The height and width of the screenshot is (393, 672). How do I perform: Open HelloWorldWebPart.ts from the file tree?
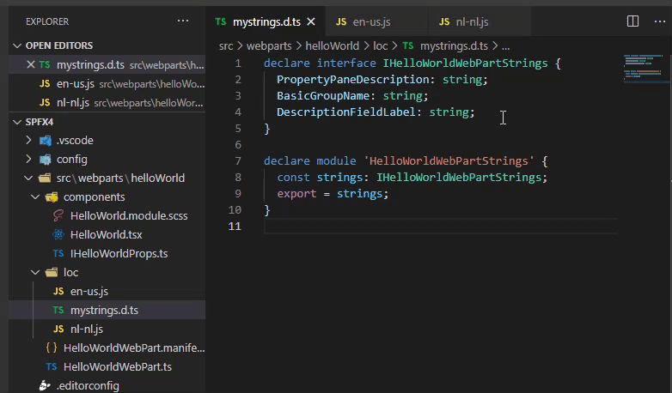117,366
